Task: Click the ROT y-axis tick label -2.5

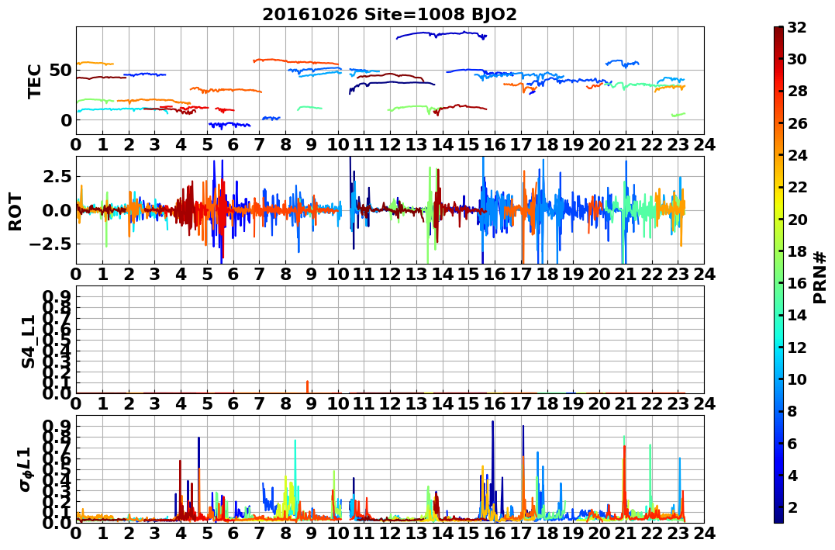Action: pos(50,244)
